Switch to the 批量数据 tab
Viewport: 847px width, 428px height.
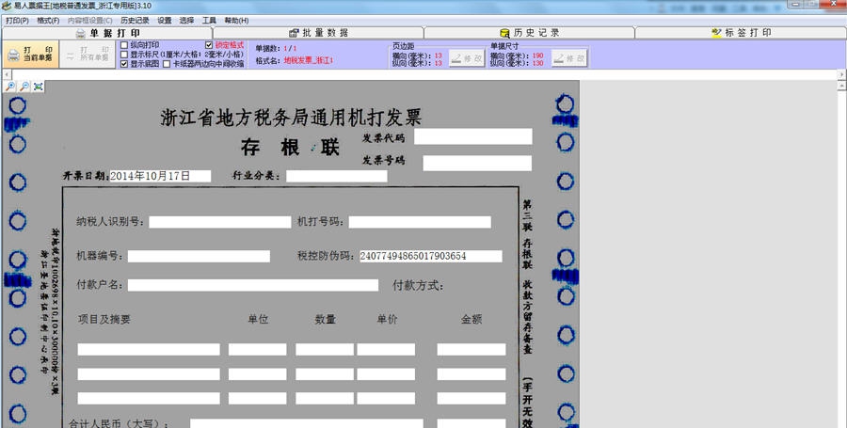point(319,33)
